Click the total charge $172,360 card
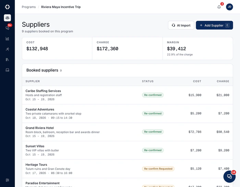Viewport: 240px width, 187px height. tap(127, 49)
